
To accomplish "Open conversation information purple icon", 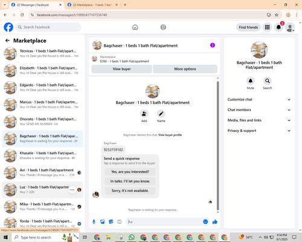I will pos(213,45).
